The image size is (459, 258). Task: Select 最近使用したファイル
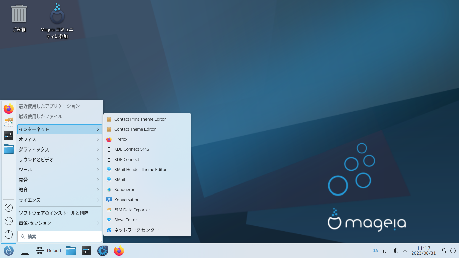60,116
